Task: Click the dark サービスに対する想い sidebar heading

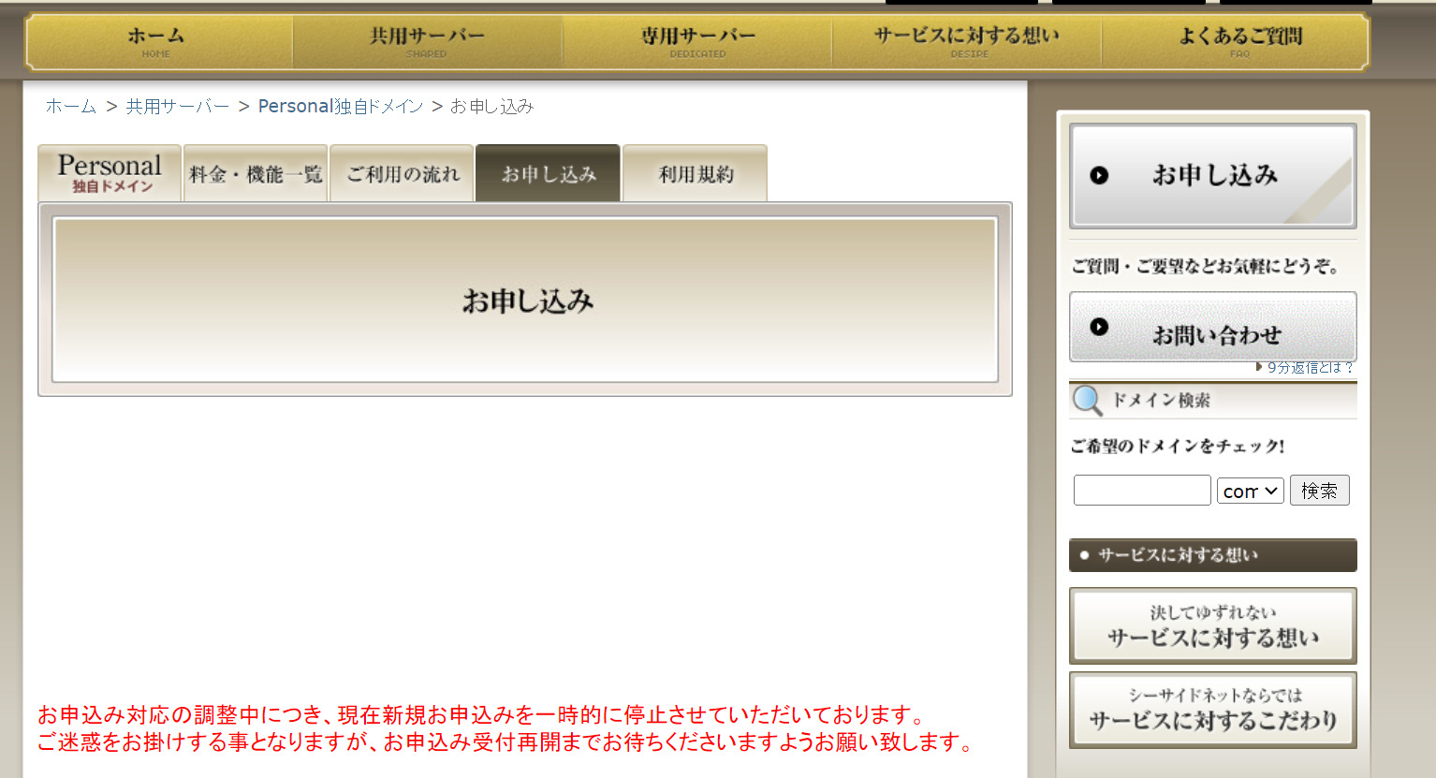Action: tap(1213, 555)
